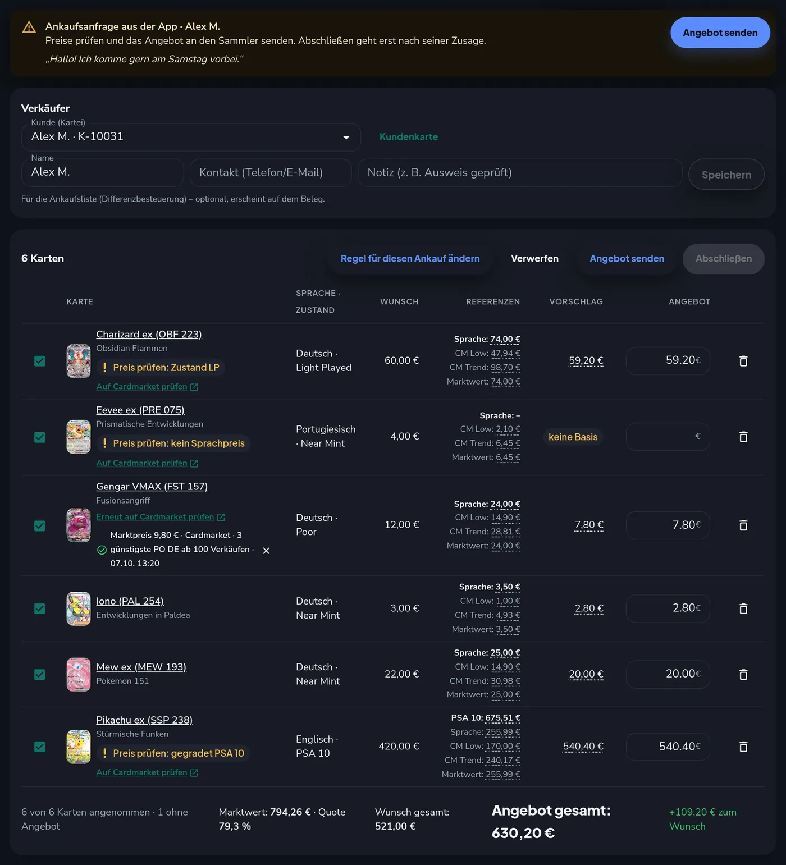Open the Eevee ex card thumbnail
The image size is (786, 865).
79,437
